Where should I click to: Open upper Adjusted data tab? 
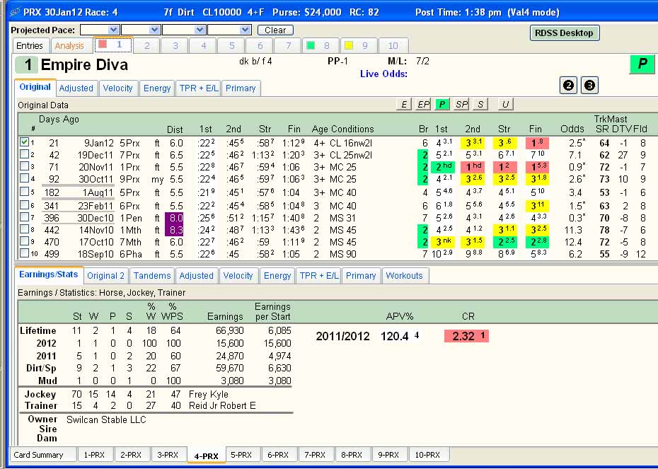[76, 88]
